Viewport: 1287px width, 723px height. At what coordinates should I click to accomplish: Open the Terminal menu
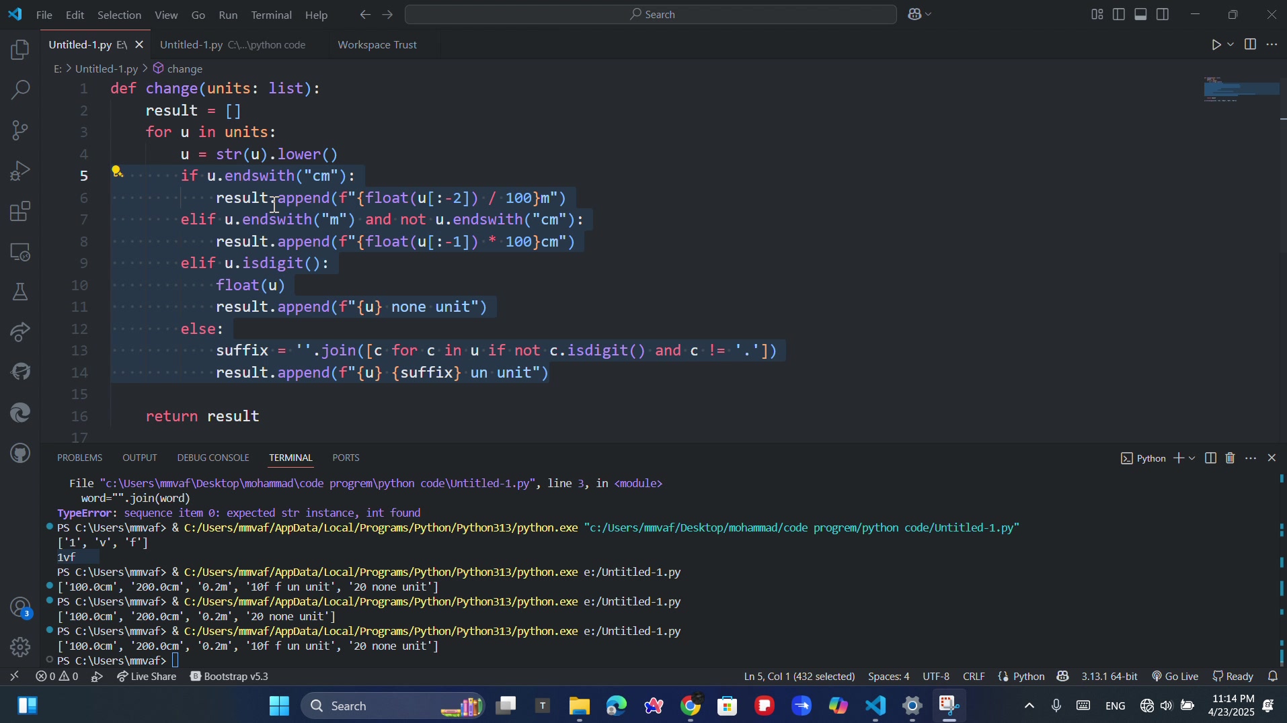pos(271,15)
